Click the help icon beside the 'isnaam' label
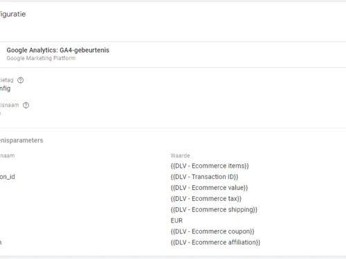The height and width of the screenshot is (259, 346). point(26,105)
